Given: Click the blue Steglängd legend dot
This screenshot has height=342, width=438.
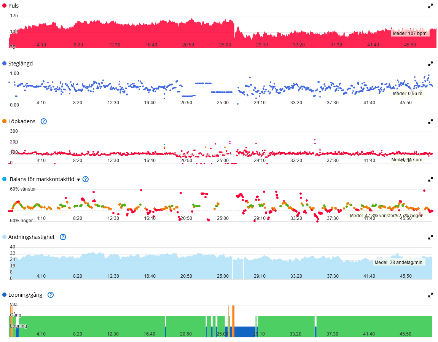Looking at the screenshot, I should 4,64.
